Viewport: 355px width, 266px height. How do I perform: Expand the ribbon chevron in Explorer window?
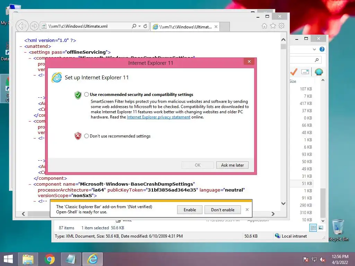(314, 49)
